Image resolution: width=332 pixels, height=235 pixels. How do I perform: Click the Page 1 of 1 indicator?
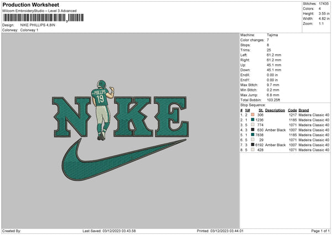pyautogui.click(x=320, y=231)
